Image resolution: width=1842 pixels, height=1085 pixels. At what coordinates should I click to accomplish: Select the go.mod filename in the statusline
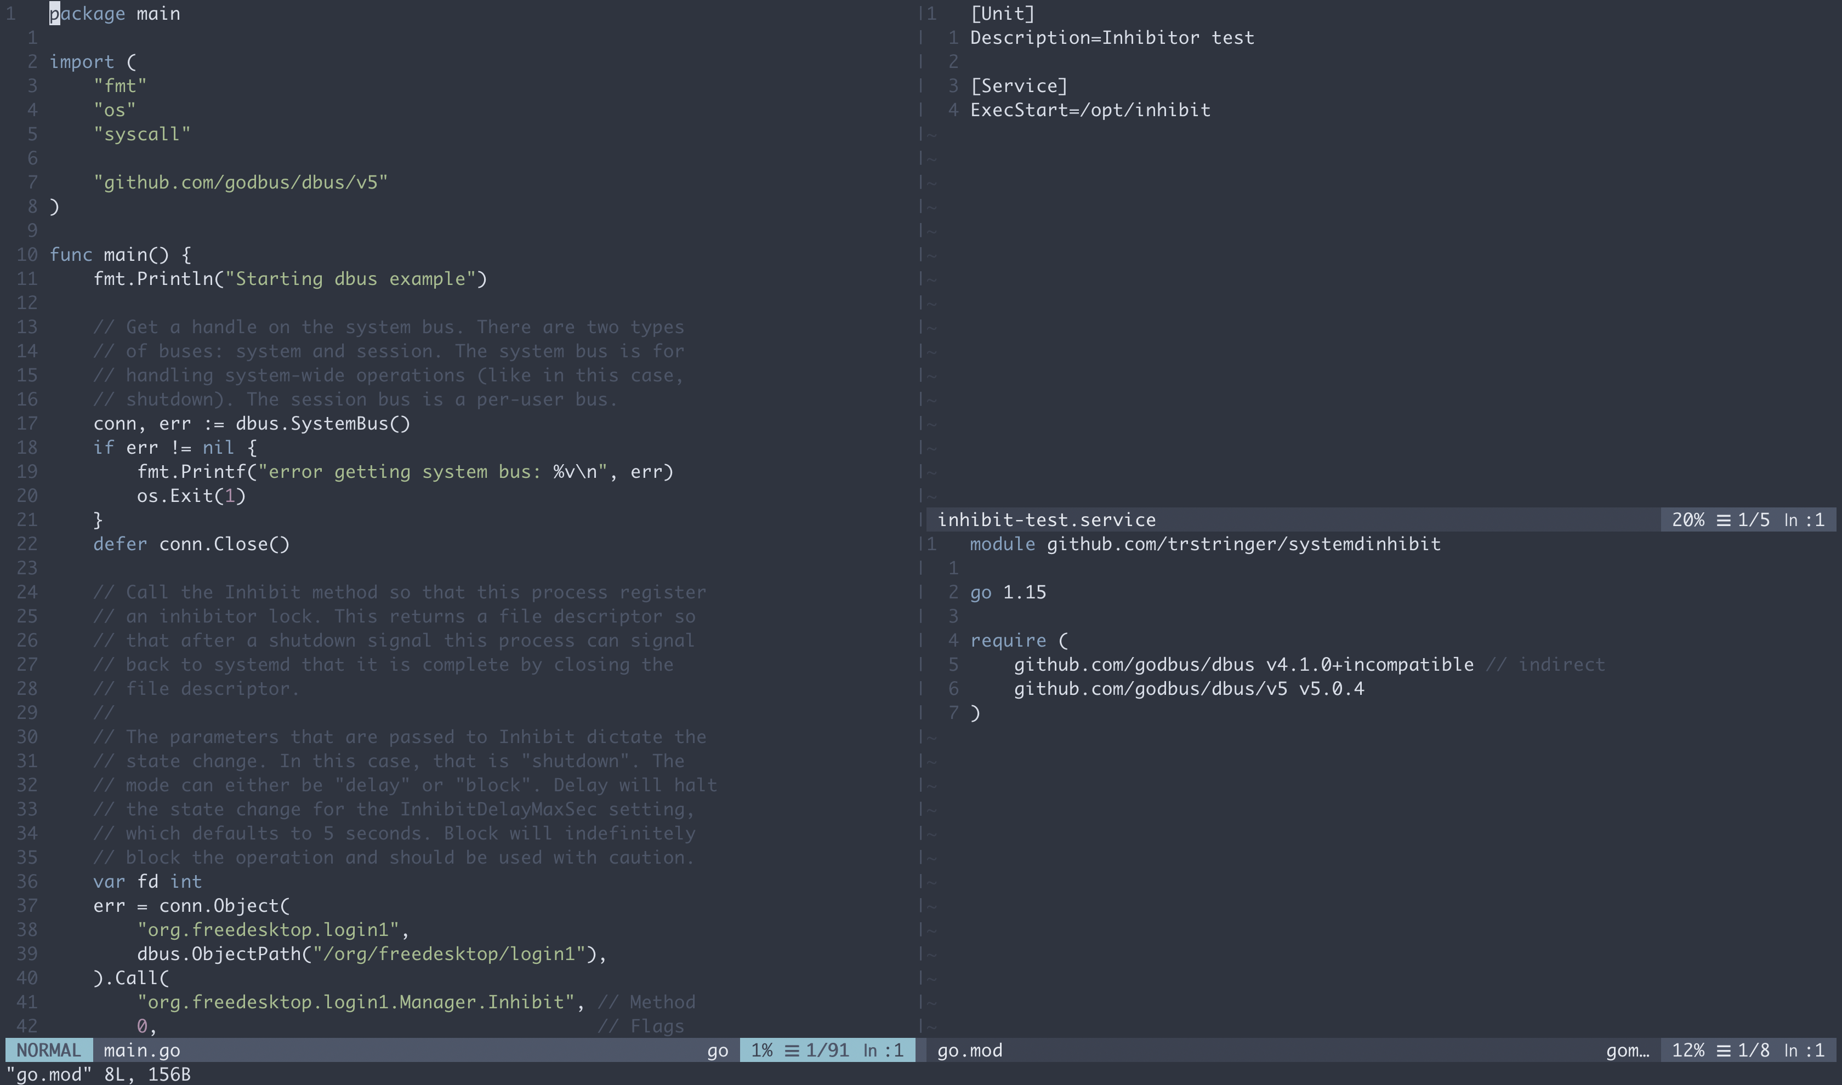[x=970, y=1050]
